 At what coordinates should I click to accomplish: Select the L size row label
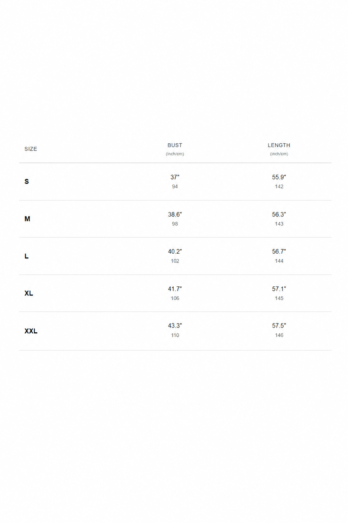27,256
